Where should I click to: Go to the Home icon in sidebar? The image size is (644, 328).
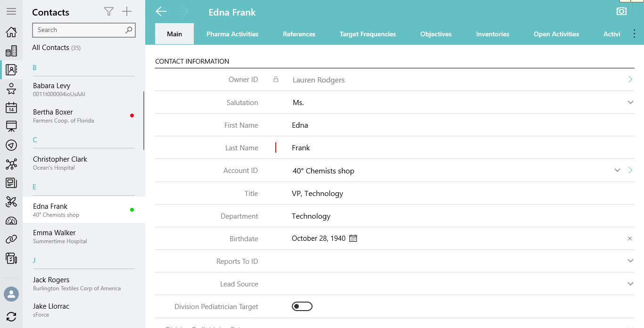pyautogui.click(x=11, y=32)
